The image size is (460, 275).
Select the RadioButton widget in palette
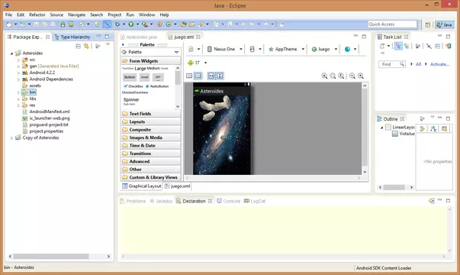157,86
